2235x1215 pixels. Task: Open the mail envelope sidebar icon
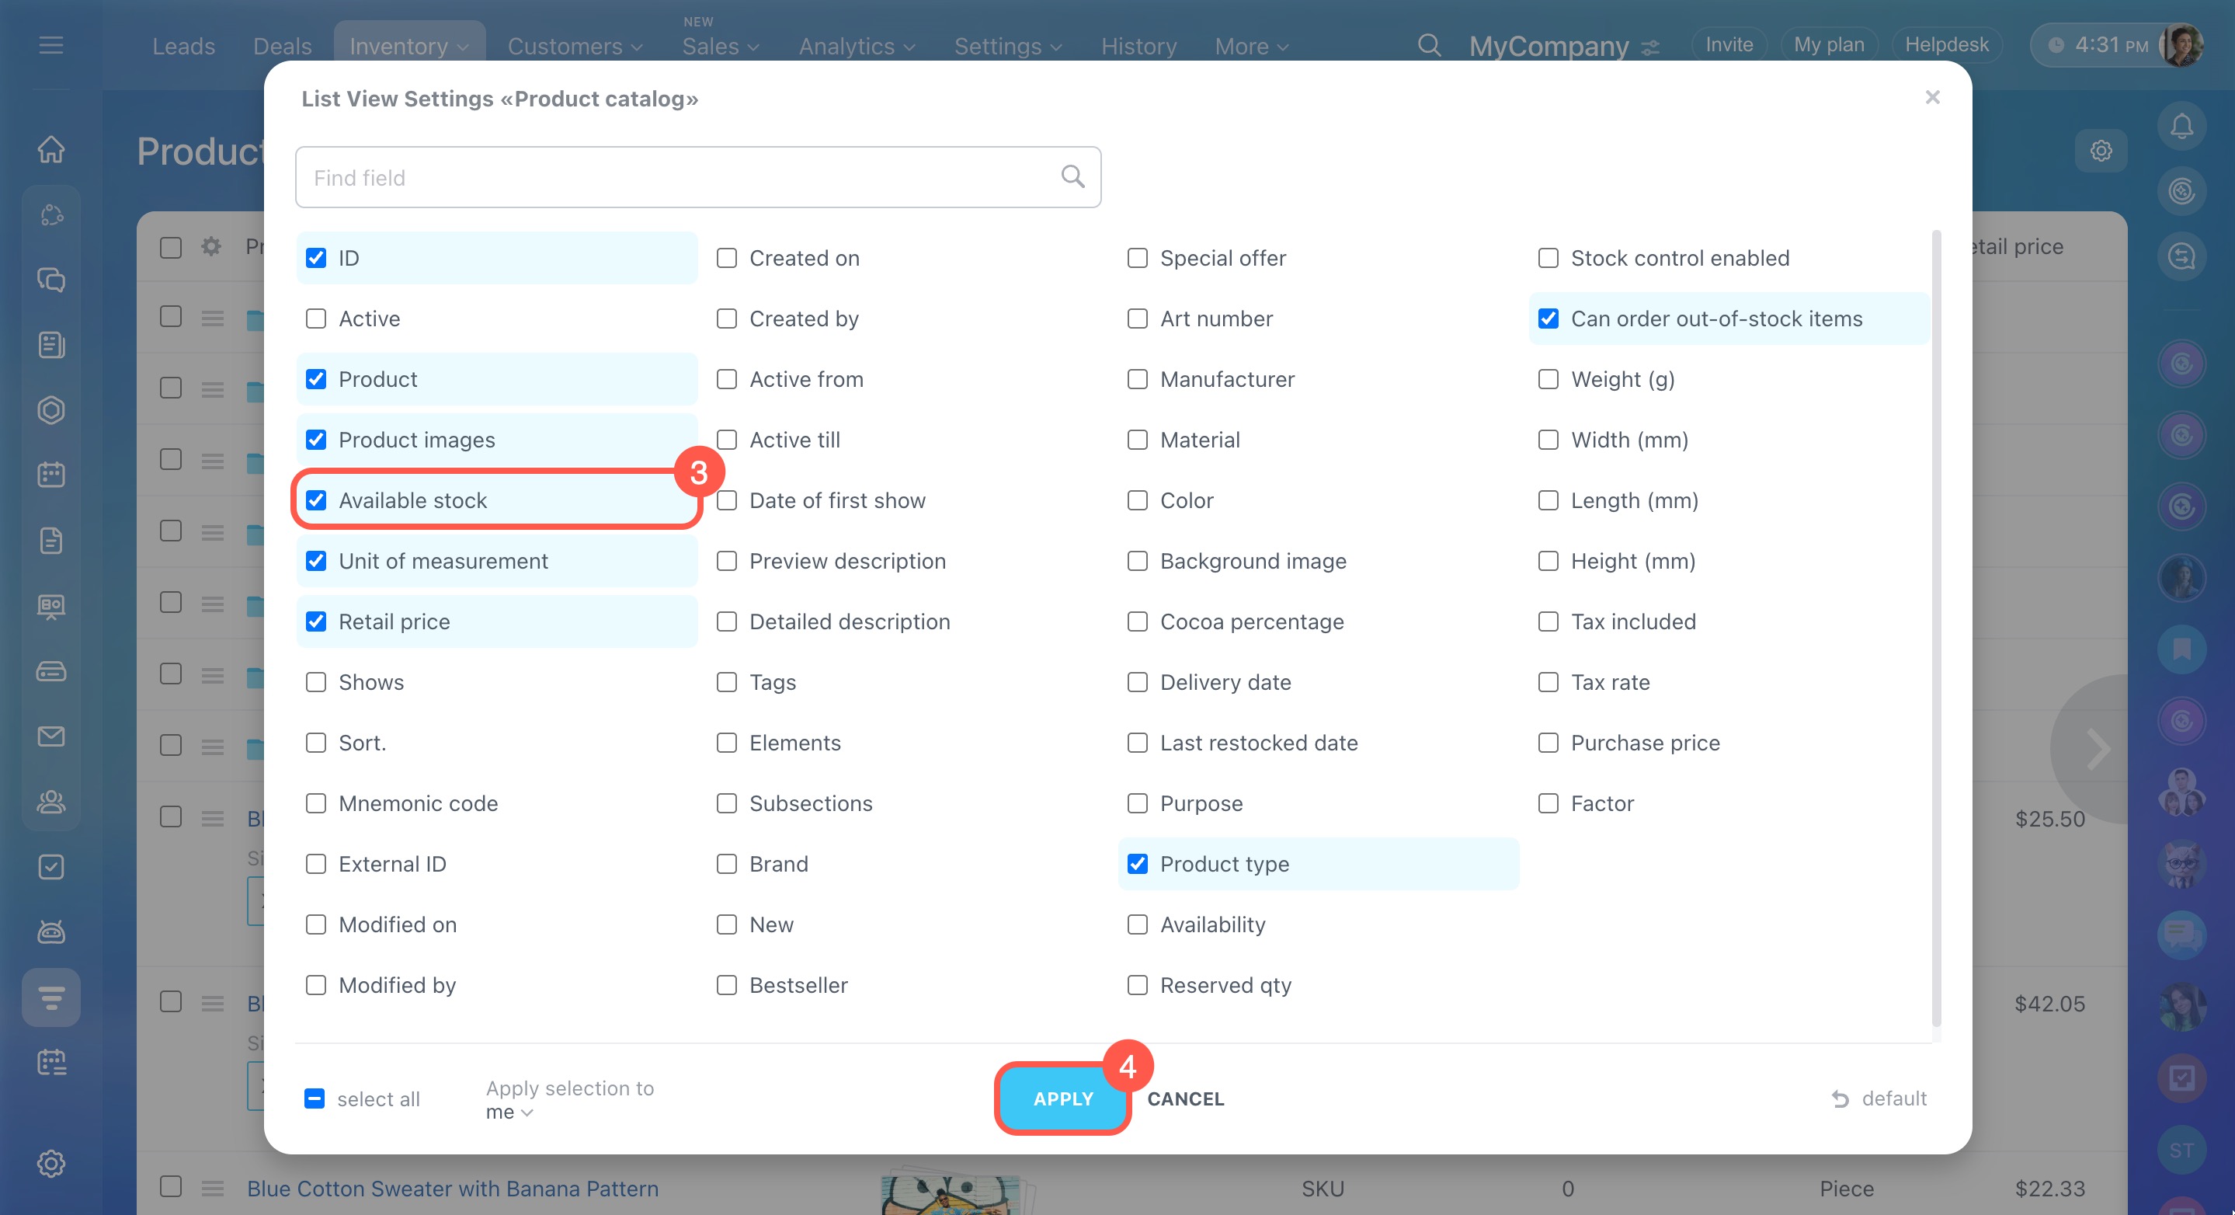[x=51, y=736]
